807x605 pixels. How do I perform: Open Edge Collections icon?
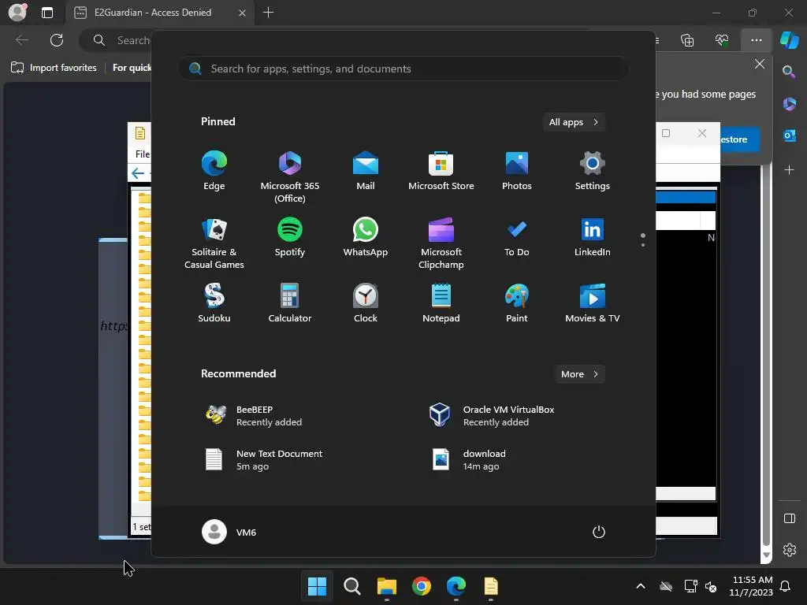click(687, 40)
